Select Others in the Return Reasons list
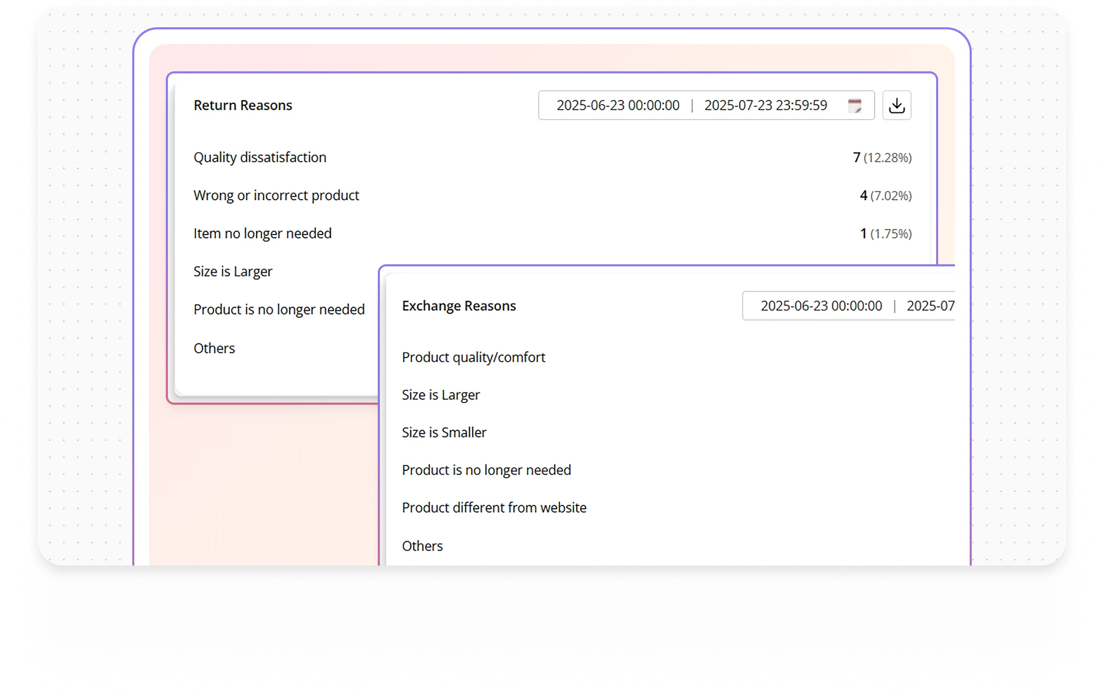 coord(214,348)
